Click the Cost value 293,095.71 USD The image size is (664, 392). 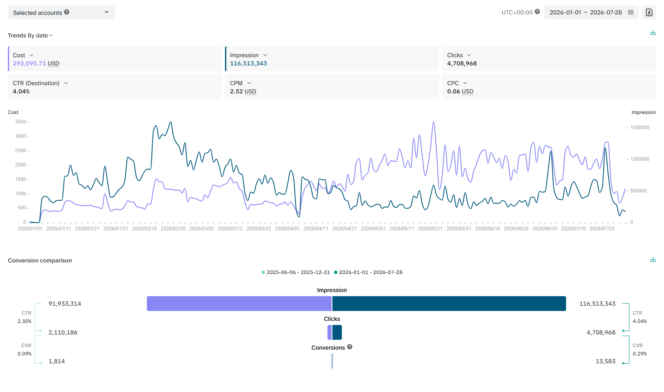[36, 63]
